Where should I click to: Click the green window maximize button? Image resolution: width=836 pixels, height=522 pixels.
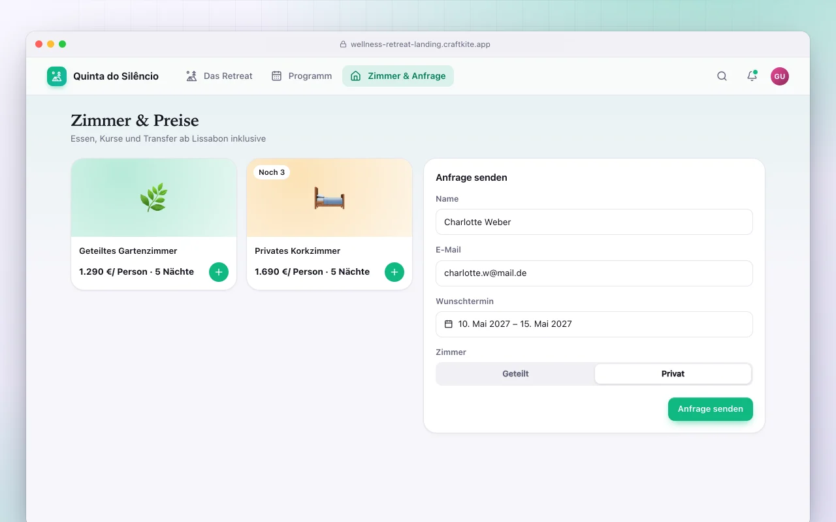click(63, 44)
